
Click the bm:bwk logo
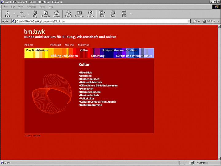(34, 32)
